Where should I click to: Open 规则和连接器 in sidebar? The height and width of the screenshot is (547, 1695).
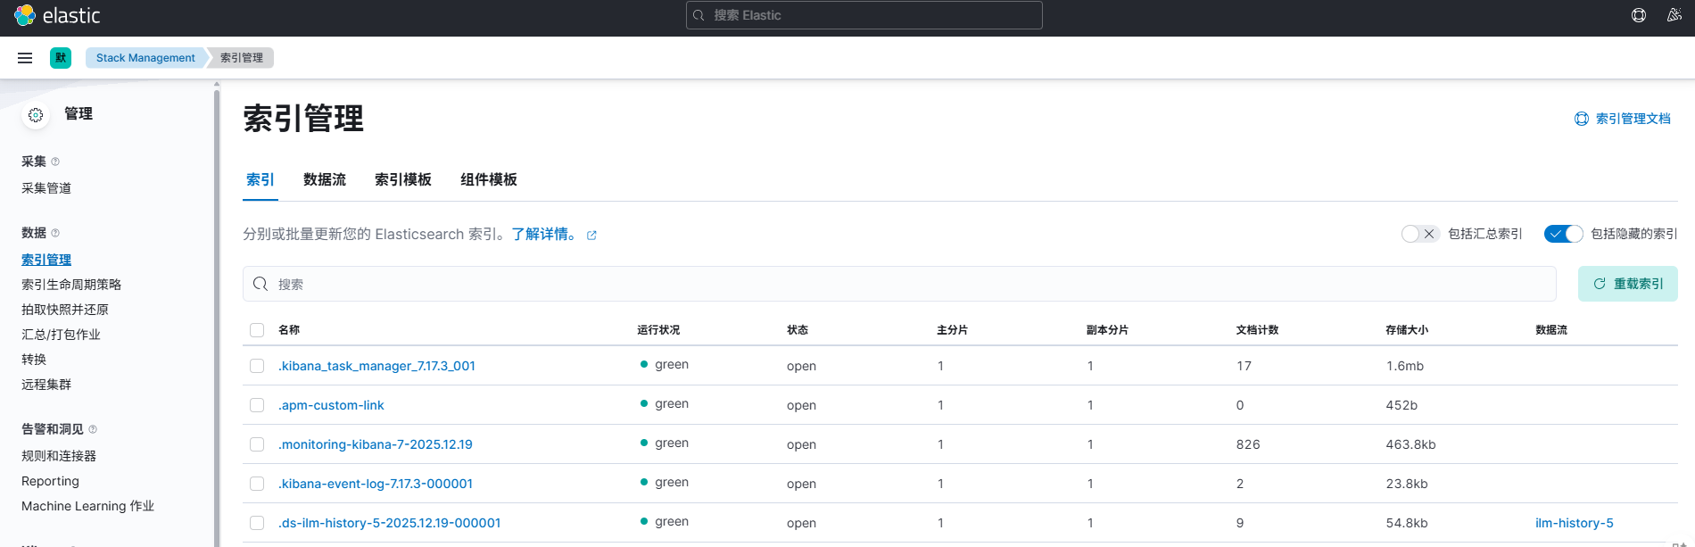pos(59,456)
